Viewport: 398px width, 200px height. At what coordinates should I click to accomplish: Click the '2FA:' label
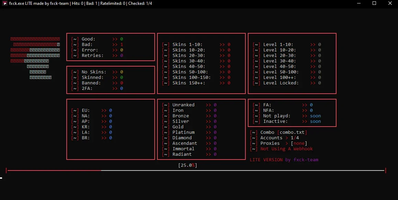click(87, 88)
